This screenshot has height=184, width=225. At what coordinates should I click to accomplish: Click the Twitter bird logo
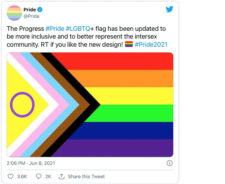(x=169, y=9)
